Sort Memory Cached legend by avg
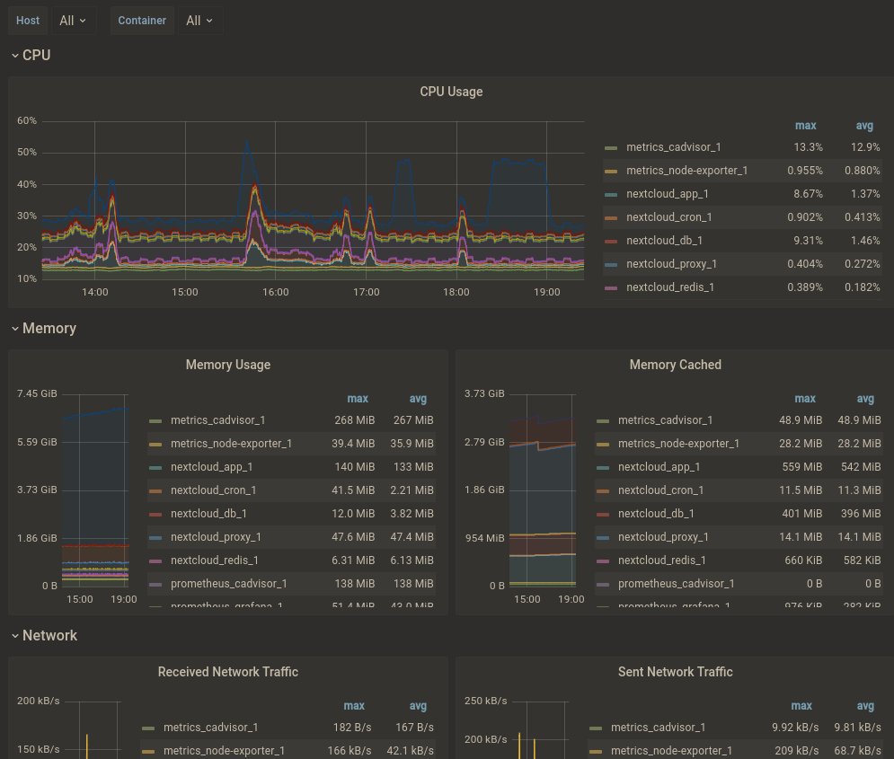Image resolution: width=894 pixels, height=759 pixels. click(865, 398)
